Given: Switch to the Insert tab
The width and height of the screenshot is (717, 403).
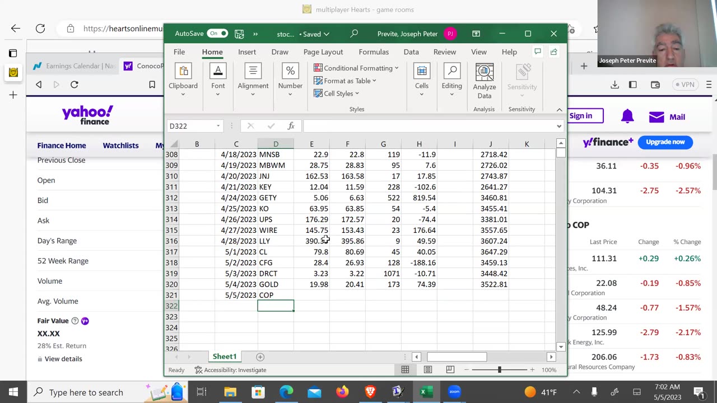Looking at the screenshot, I should 247,51.
